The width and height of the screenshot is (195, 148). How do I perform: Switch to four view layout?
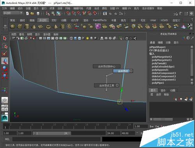coord(5,108)
